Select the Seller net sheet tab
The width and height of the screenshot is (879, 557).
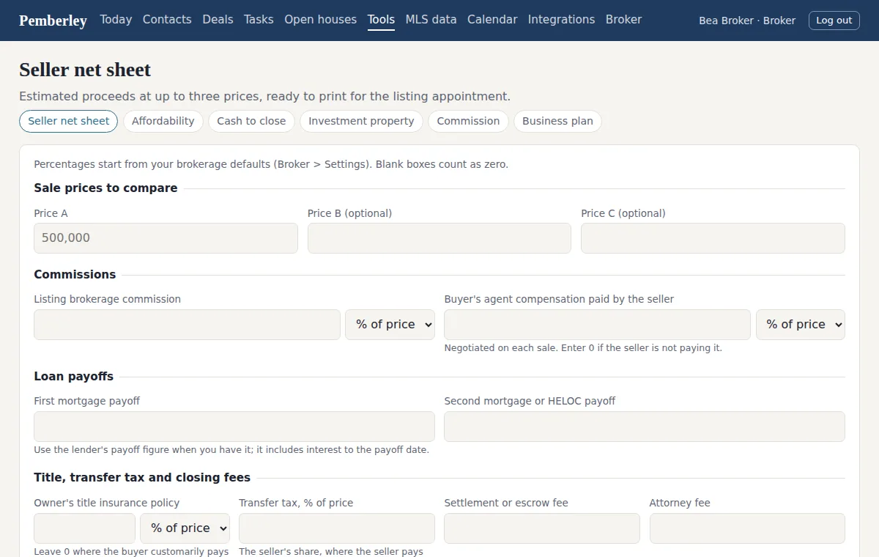coord(68,121)
